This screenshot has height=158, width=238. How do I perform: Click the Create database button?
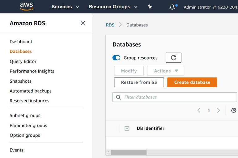[192, 82]
